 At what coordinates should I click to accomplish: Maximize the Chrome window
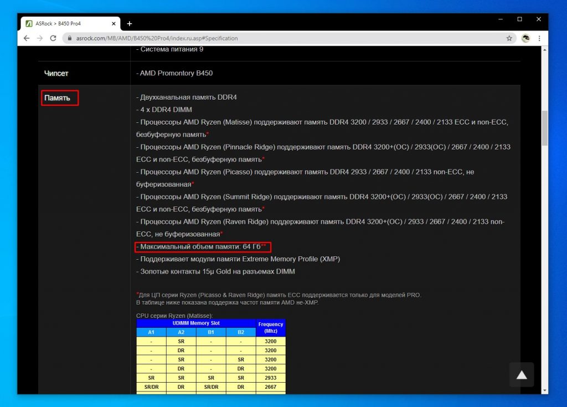click(519, 19)
